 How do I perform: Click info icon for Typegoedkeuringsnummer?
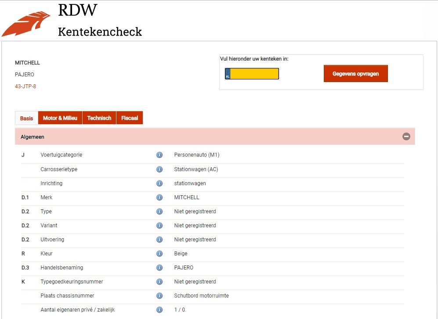[x=159, y=282]
